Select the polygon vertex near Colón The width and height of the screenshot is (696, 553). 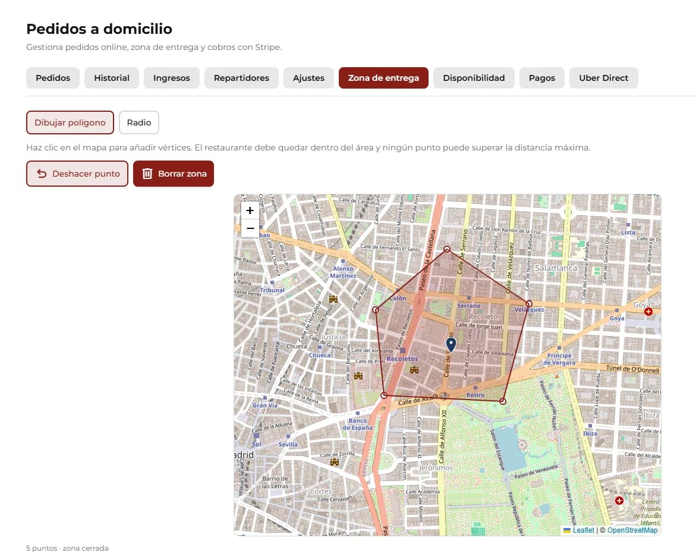[376, 310]
